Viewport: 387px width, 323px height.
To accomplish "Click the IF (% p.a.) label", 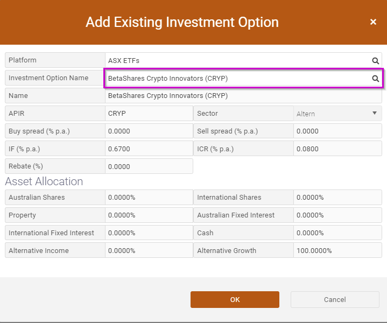I will pyautogui.click(x=24, y=149).
